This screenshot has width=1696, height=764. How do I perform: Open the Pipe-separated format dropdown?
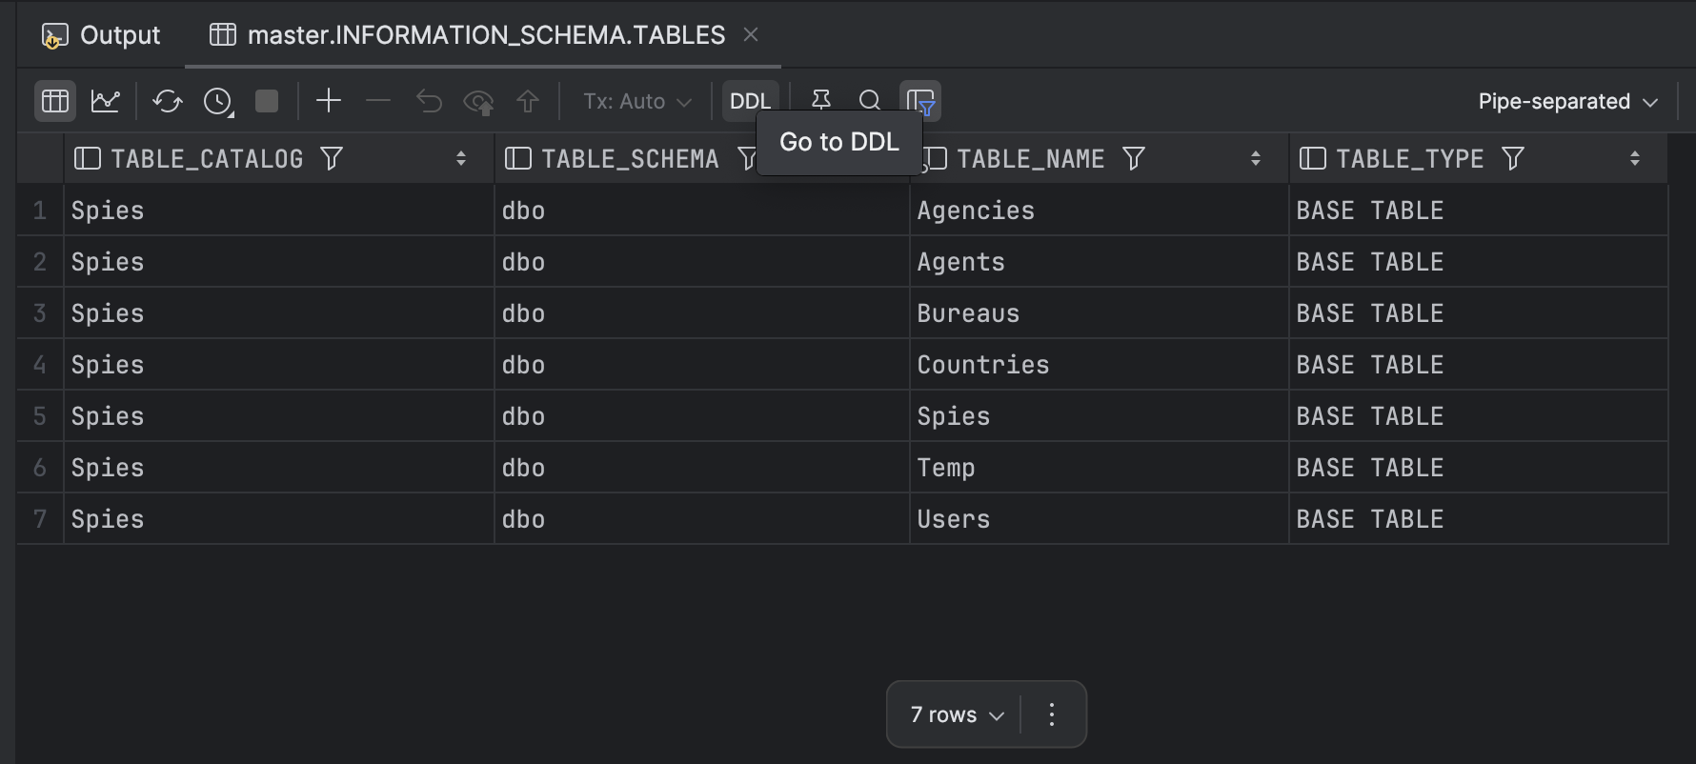1567,101
